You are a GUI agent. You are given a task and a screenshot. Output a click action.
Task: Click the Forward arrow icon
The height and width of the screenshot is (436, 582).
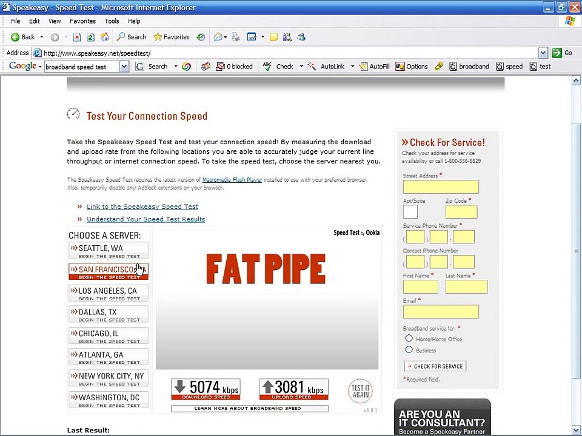pyautogui.click(x=55, y=37)
